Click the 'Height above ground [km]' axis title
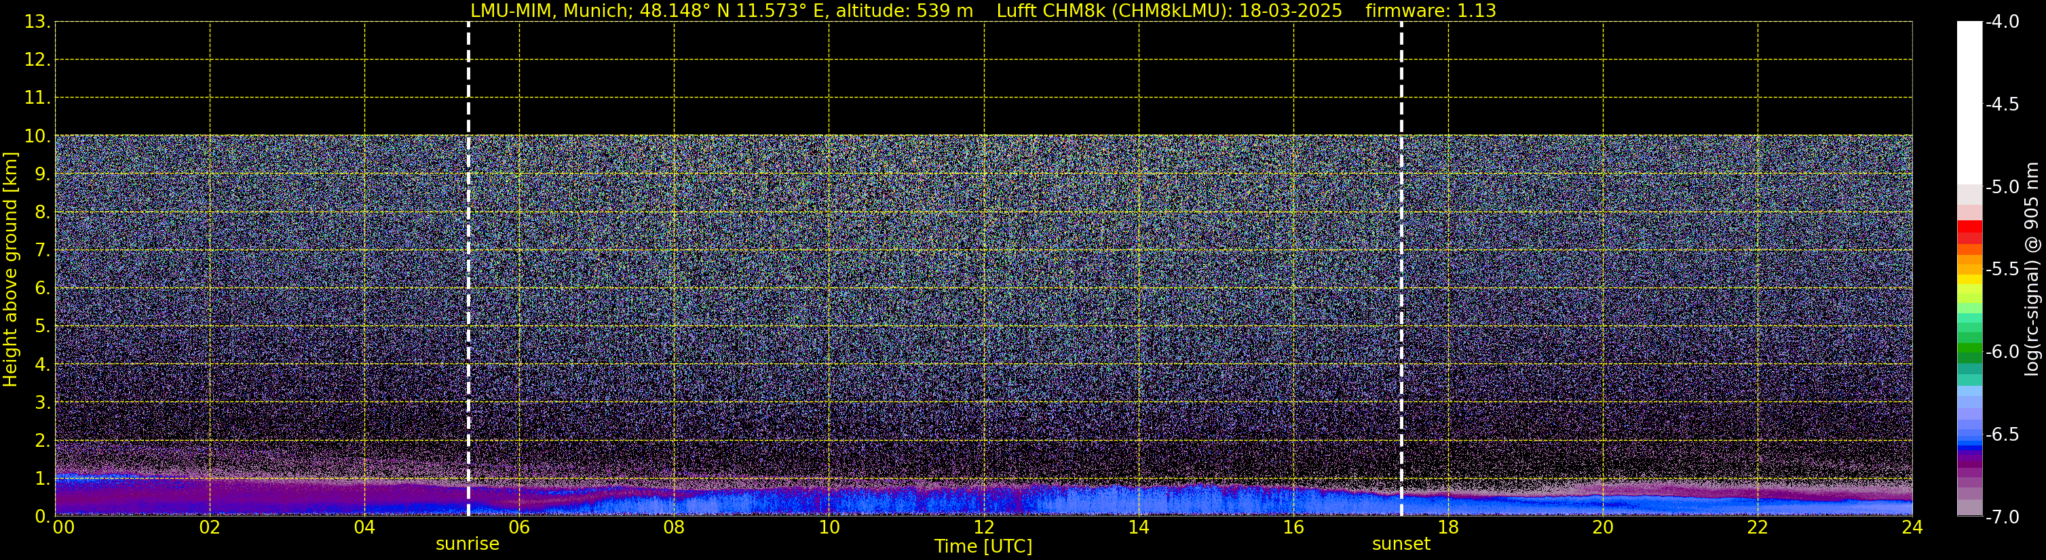Screen dimensions: 2046x560 pos(10,270)
